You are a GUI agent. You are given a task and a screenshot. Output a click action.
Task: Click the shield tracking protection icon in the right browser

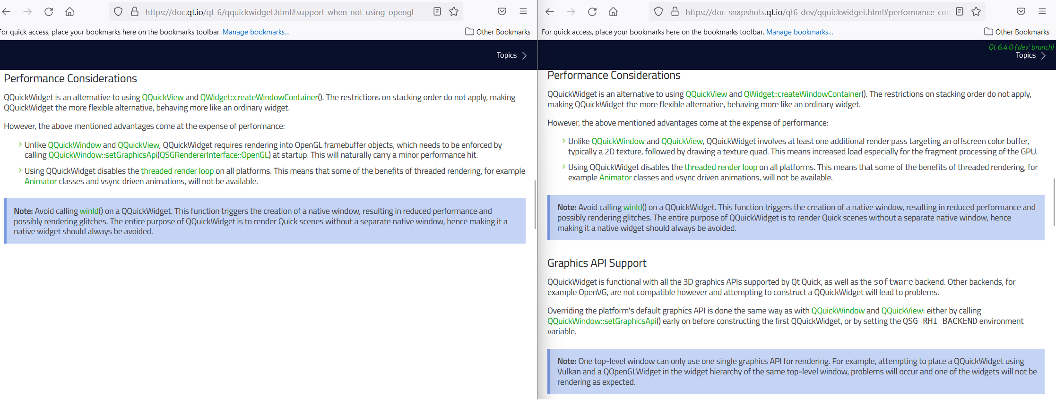click(x=658, y=12)
